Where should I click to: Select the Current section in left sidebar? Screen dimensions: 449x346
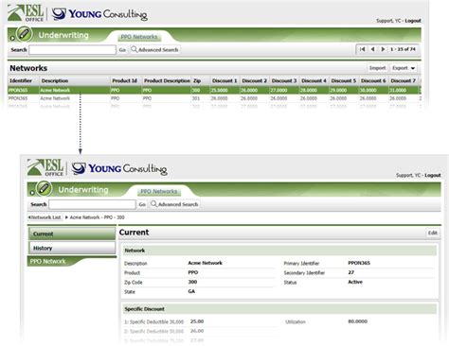[72, 234]
